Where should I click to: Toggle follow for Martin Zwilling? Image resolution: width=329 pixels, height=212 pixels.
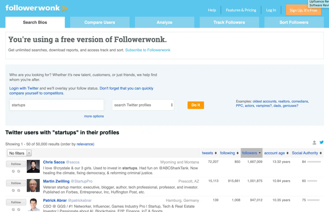[x=16, y=183]
